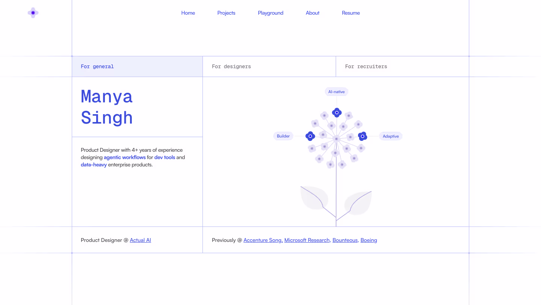Image resolution: width=541 pixels, height=305 pixels.
Task: Go to the Home page
Action: tap(188, 13)
